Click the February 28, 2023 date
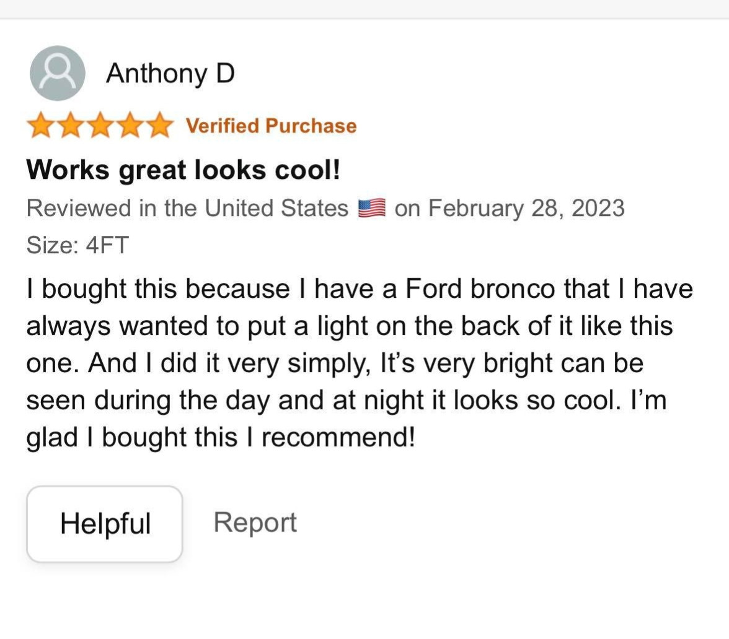 point(526,208)
